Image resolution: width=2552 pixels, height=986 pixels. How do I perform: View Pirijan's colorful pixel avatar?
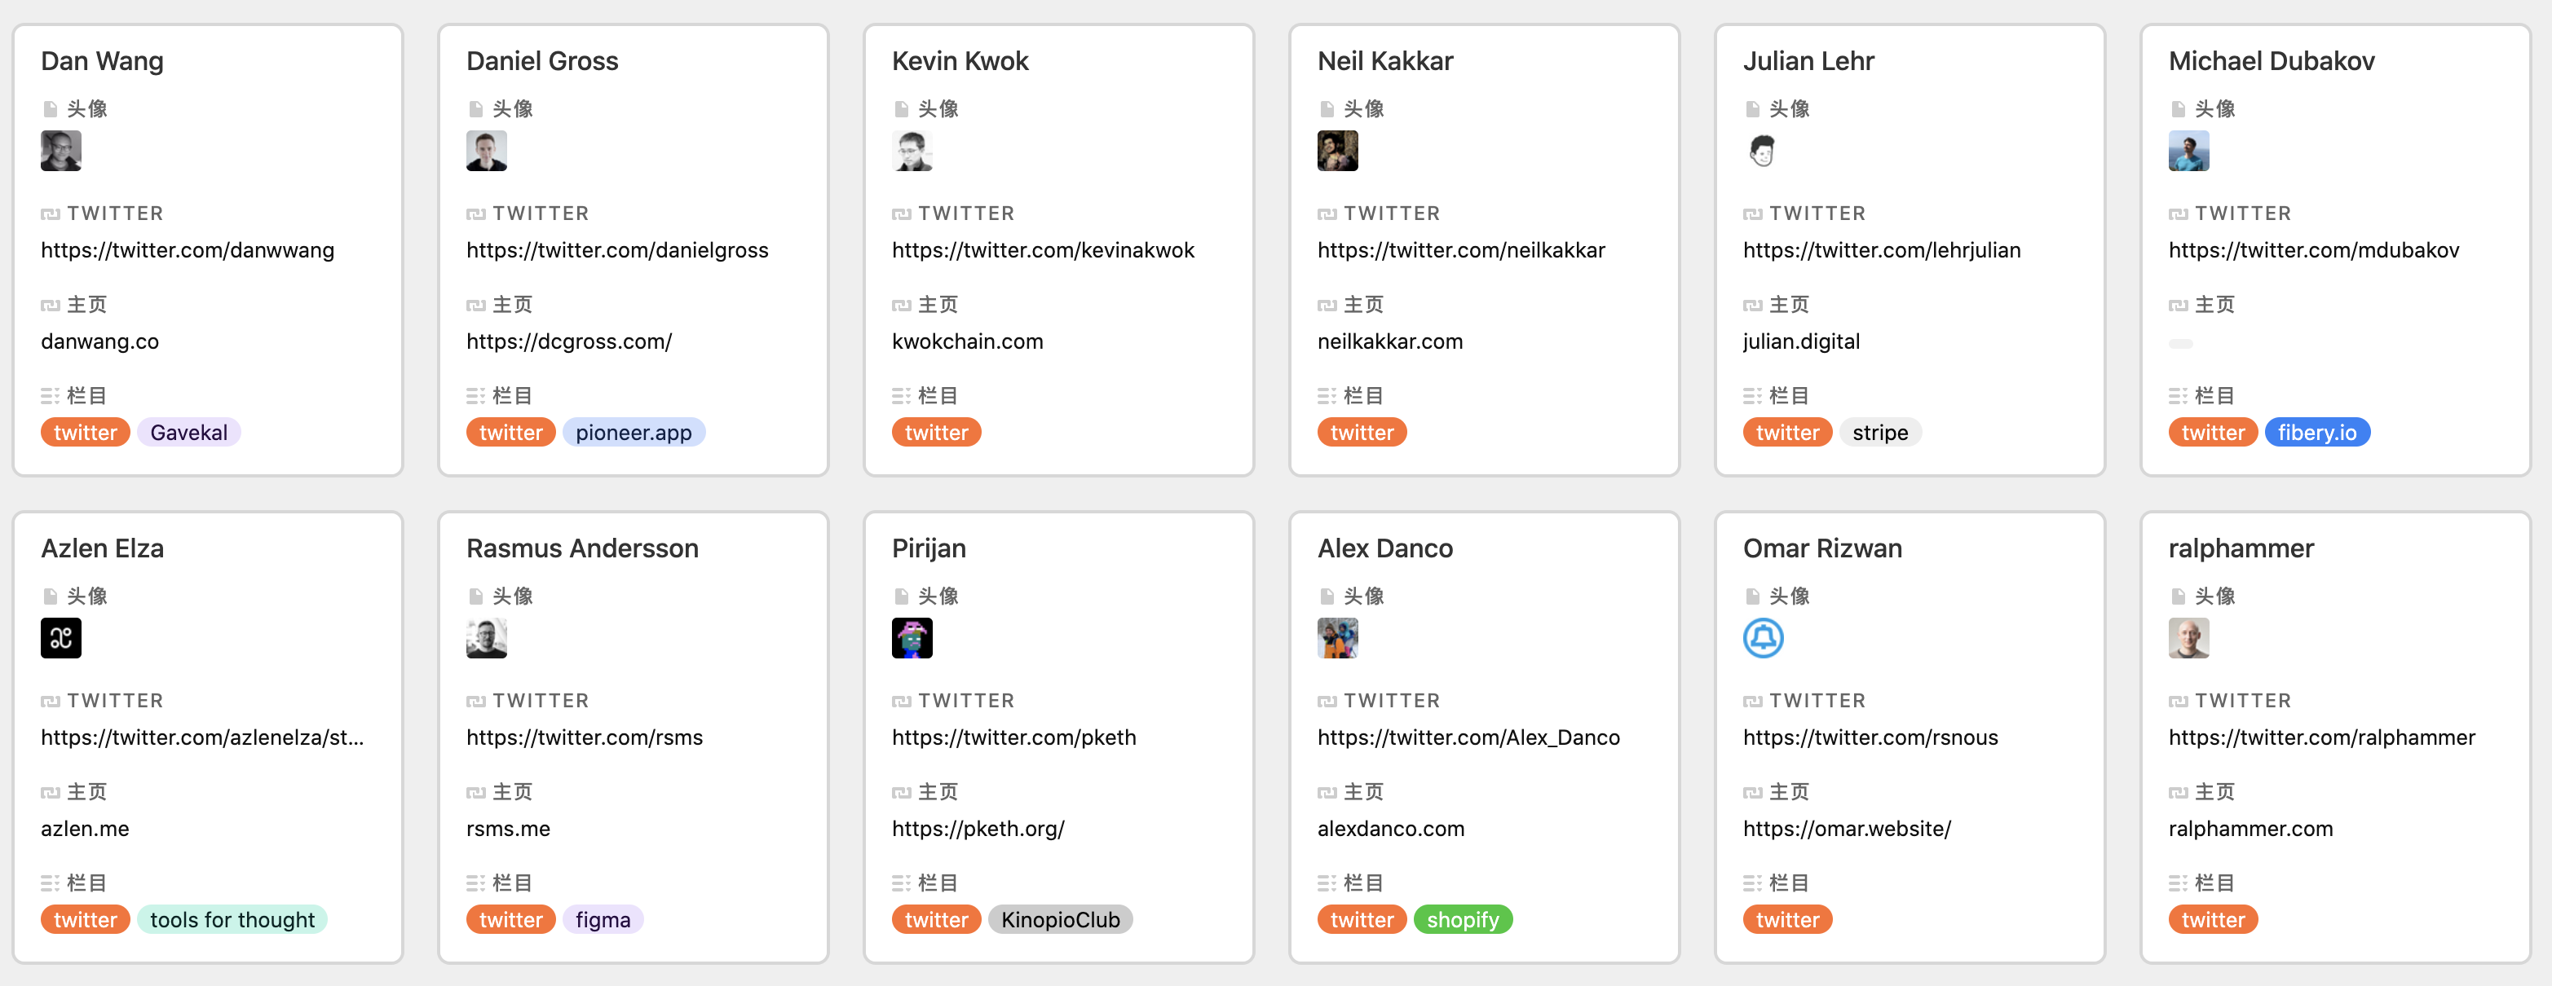pos(912,639)
